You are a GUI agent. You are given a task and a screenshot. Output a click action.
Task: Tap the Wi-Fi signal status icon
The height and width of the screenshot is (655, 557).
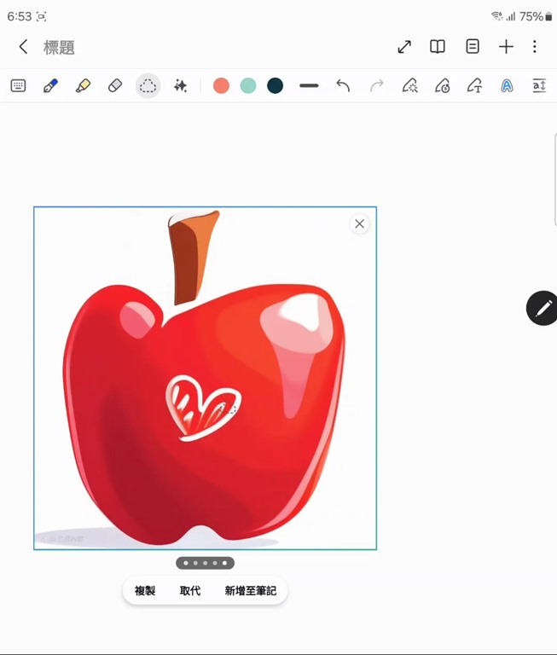click(496, 16)
